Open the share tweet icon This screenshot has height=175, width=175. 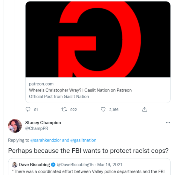click(145, 109)
